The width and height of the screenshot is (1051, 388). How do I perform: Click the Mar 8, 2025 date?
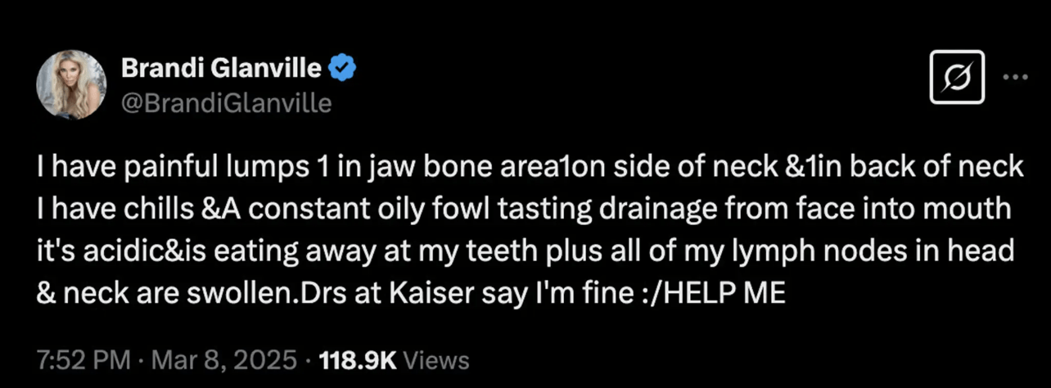tap(197, 360)
